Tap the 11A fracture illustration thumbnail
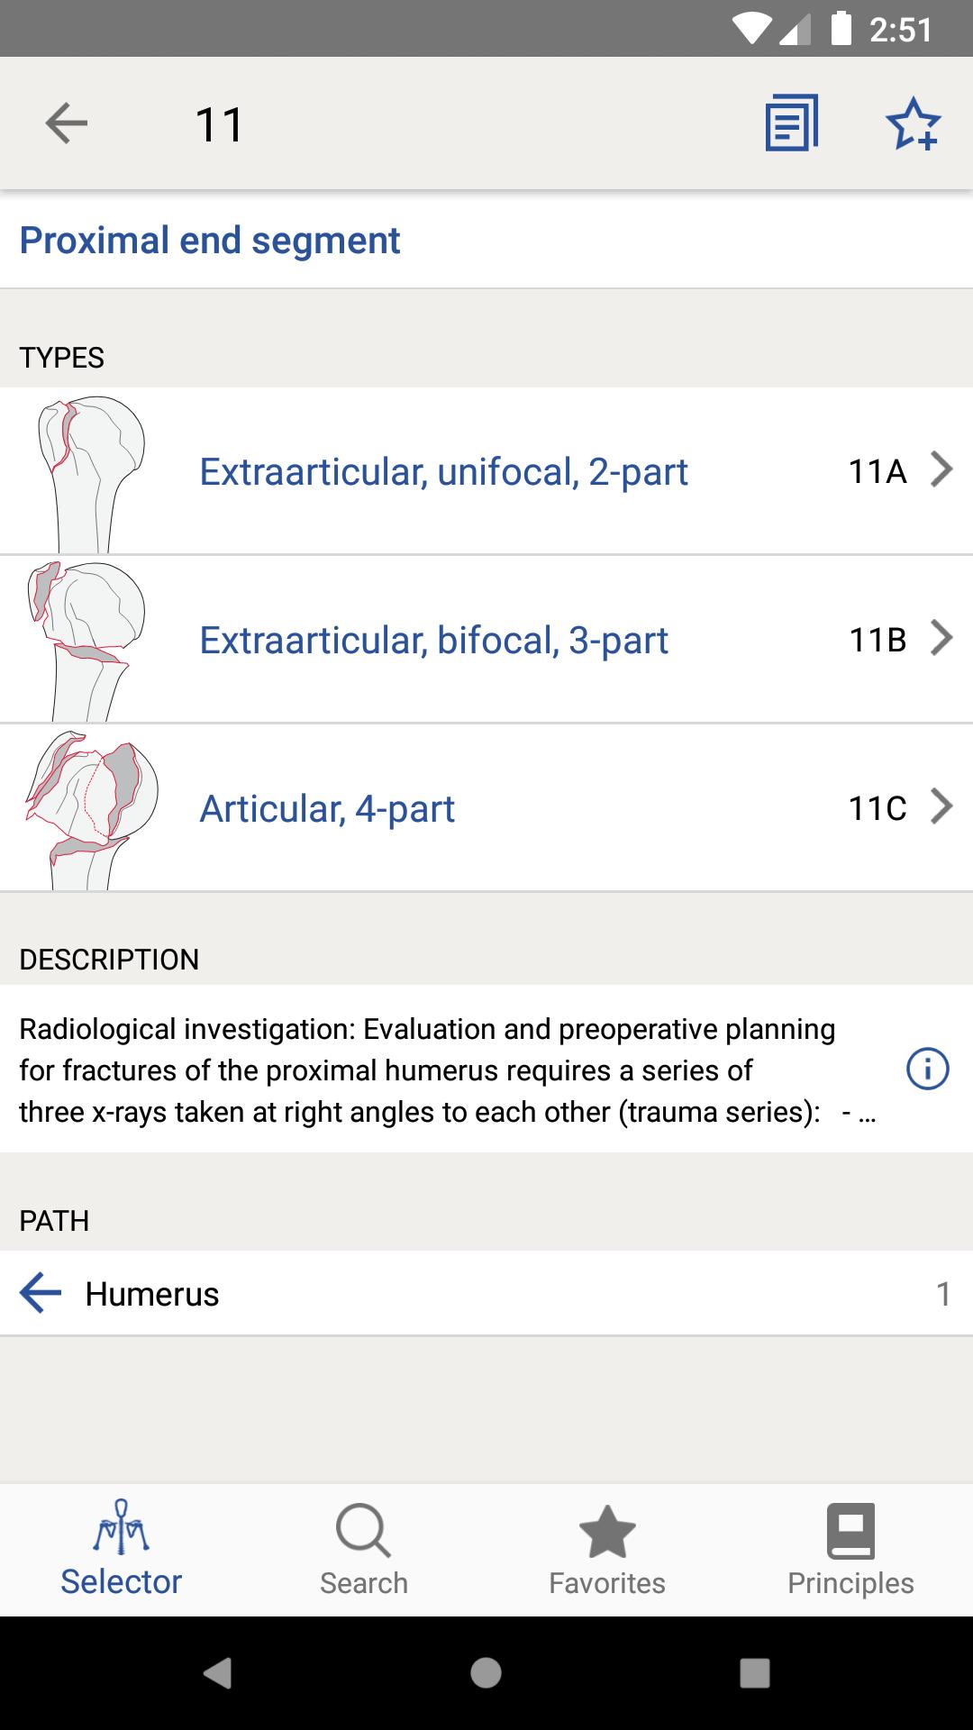The image size is (973, 1730). [89, 474]
